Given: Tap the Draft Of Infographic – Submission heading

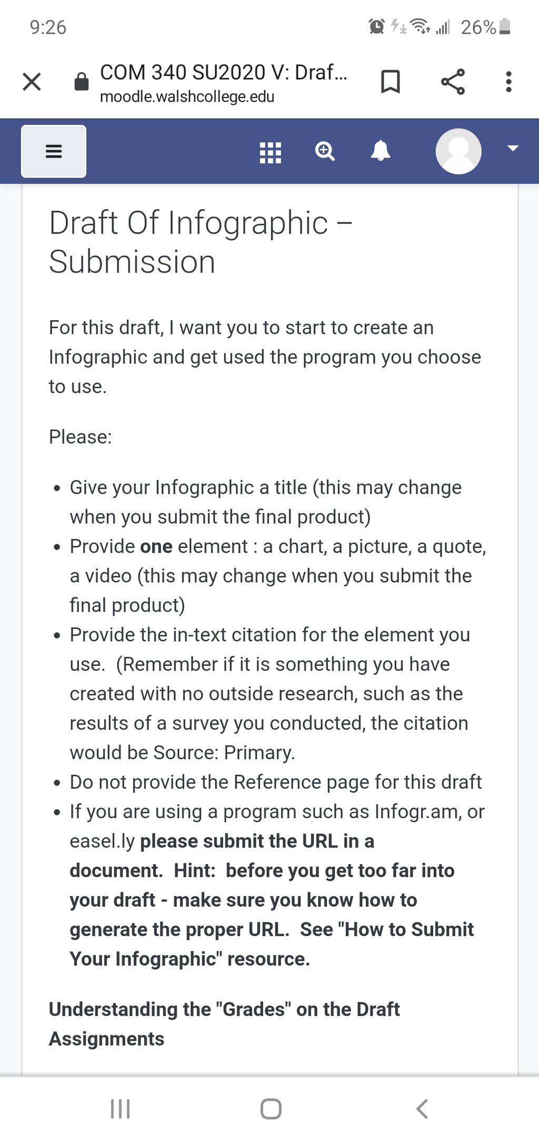Looking at the screenshot, I should (x=201, y=242).
